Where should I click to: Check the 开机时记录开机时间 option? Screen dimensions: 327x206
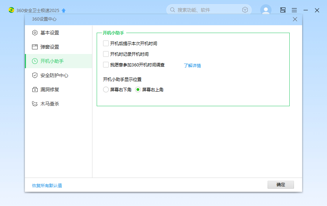[106, 54]
